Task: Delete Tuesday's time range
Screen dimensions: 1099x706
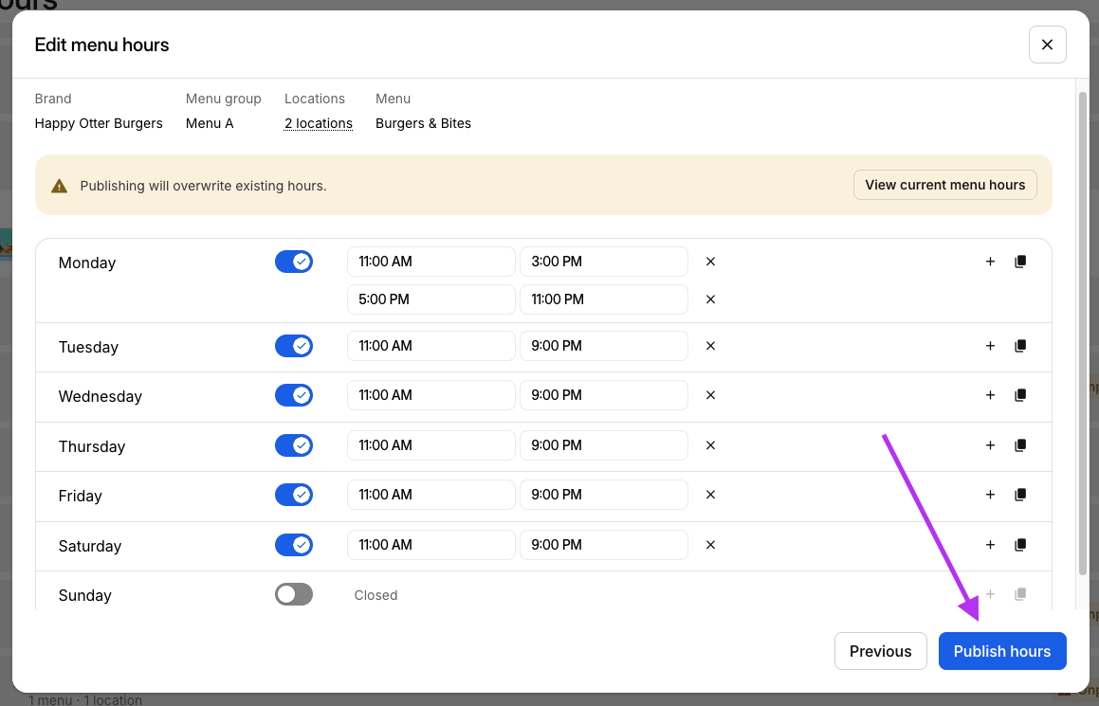Action: (710, 346)
